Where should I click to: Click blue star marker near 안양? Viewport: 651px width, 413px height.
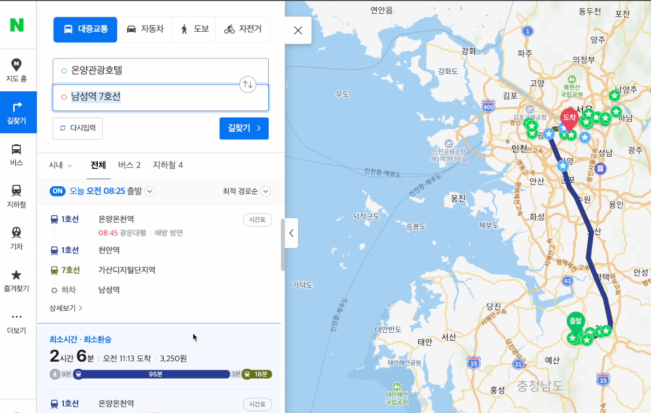563,166
